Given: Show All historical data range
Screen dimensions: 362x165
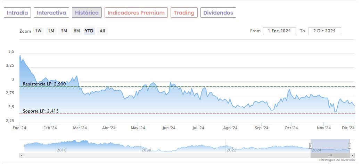Looking at the screenshot, I should pos(102,31).
